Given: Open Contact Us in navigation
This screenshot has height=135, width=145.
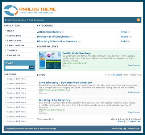Looking at the screenshot, I should coord(13,55).
